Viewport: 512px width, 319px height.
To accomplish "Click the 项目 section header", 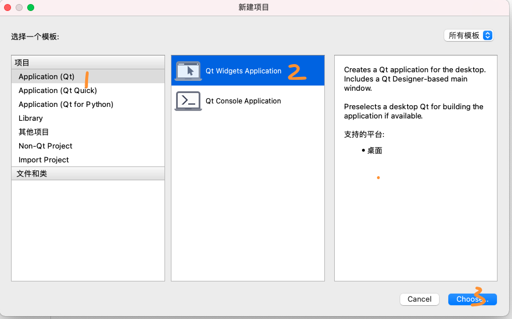I will click(88, 62).
